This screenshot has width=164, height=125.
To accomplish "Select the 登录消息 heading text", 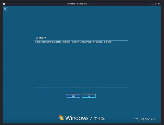I will (x=41, y=38).
